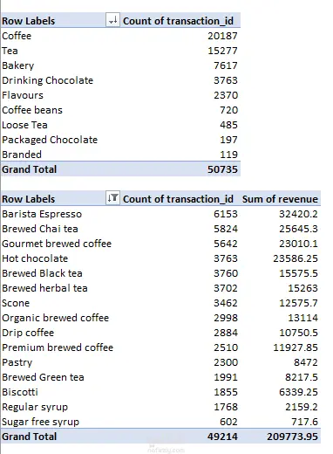Select the Regular syrup row label
The width and height of the screenshot is (333, 454).
click(35, 407)
